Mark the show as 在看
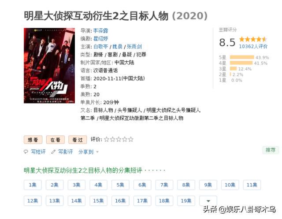Viewport: 282px width, 219px height. pyautogui.click(x=55, y=140)
